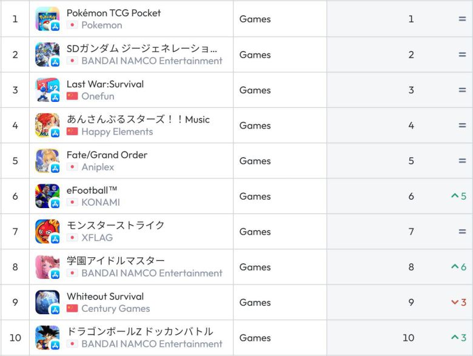
Task: Click the Whiteout Survival app icon
Action: pos(47,302)
